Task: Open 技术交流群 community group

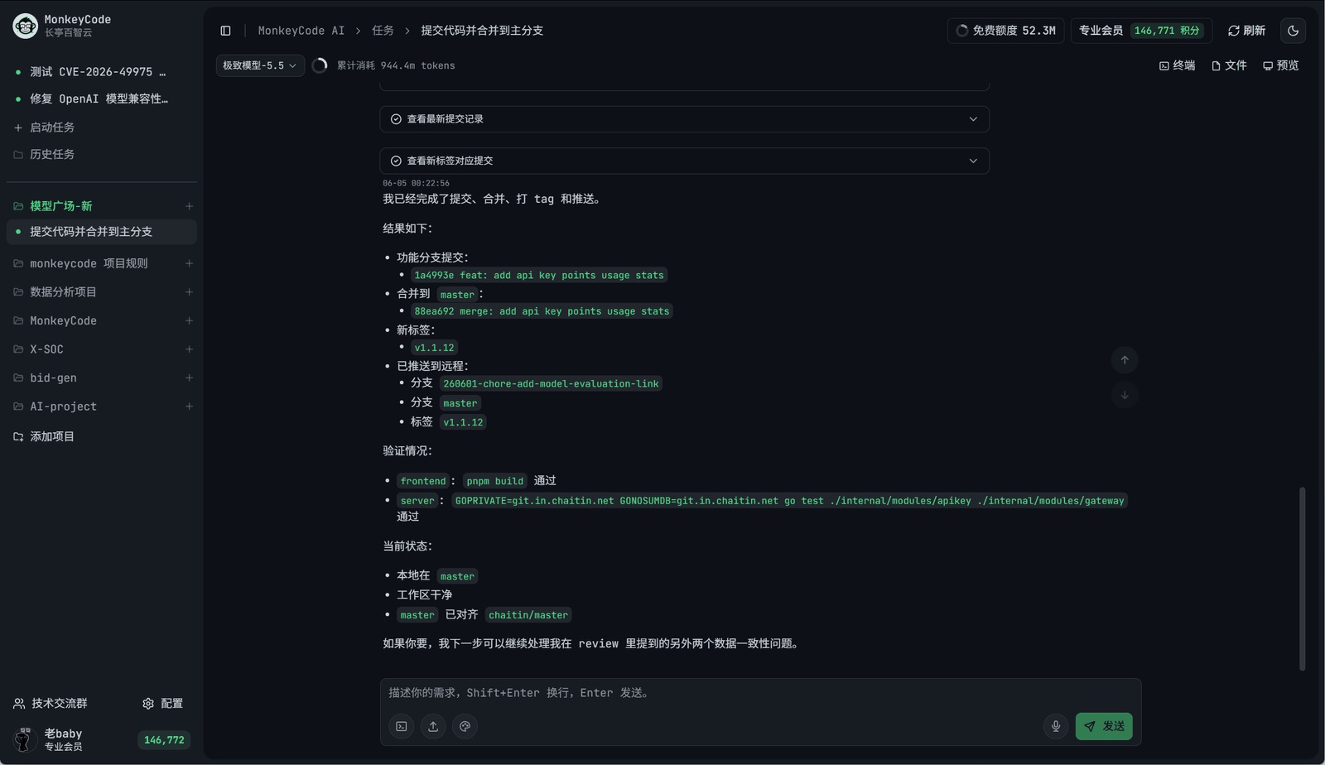Action: pos(51,704)
